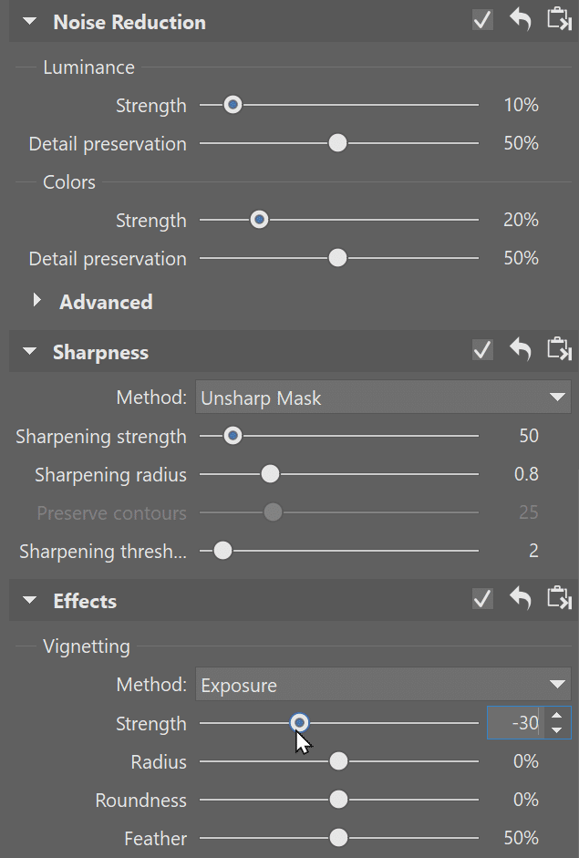Uncheck the Effects section checkbox
The height and width of the screenshot is (858, 579).
tap(482, 599)
